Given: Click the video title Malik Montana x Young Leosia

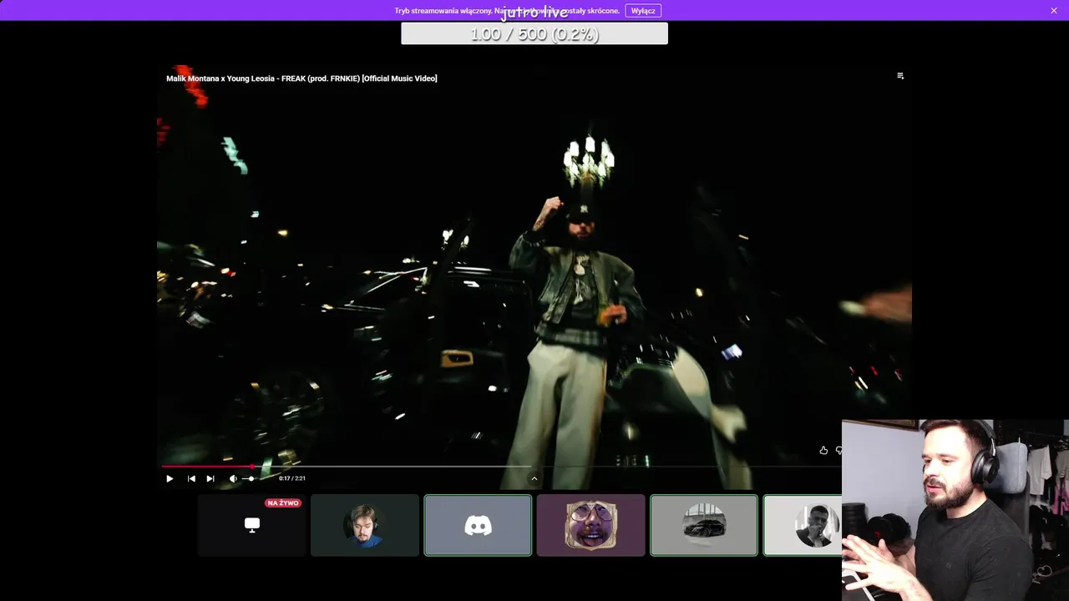Looking at the screenshot, I should (301, 78).
